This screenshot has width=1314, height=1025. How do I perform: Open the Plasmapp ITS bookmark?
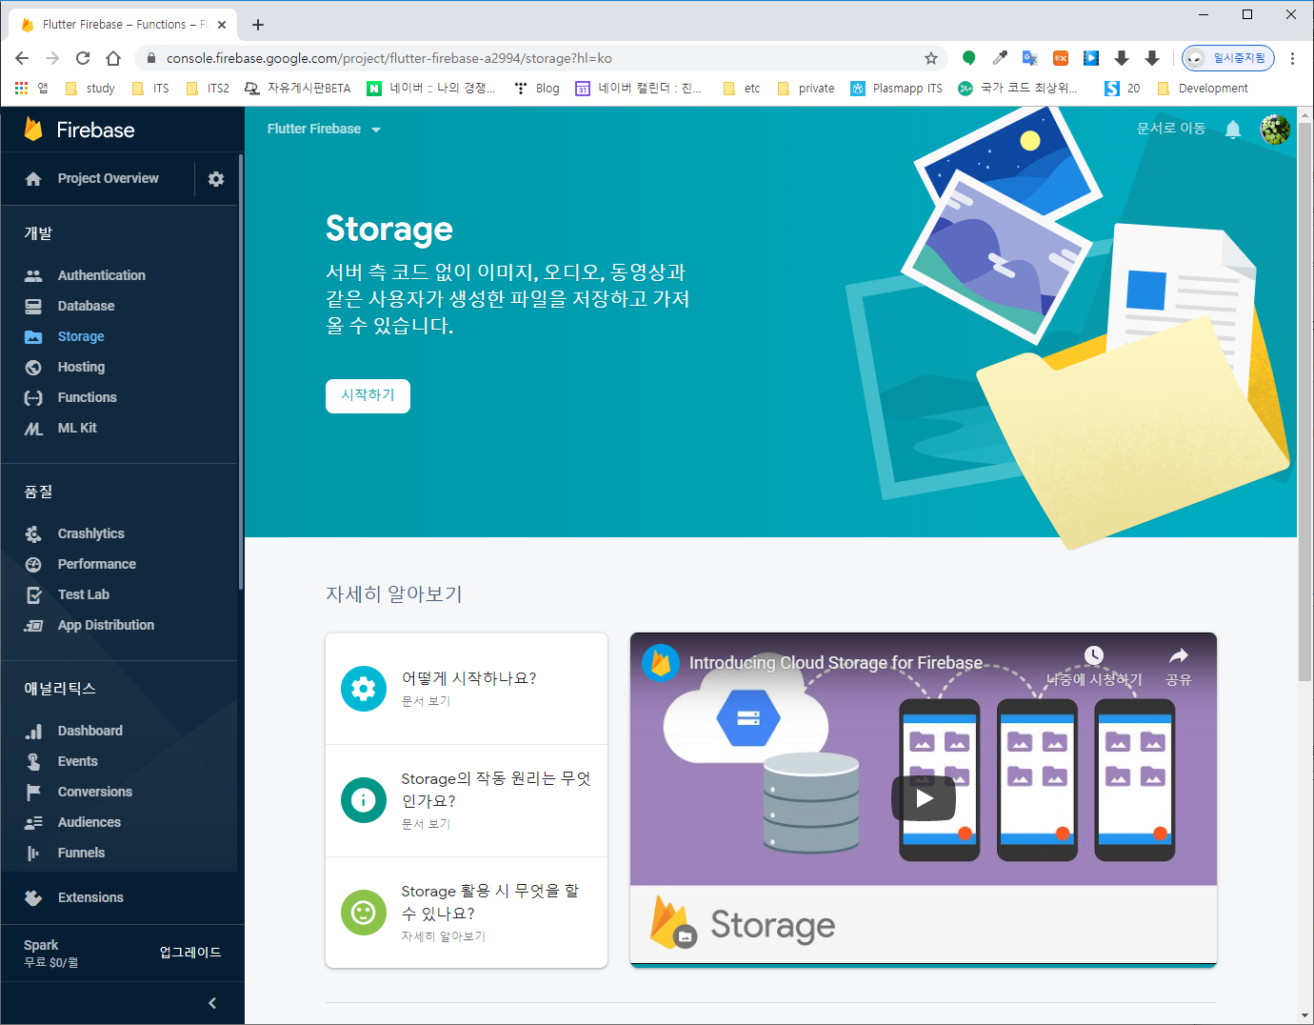coord(897,89)
